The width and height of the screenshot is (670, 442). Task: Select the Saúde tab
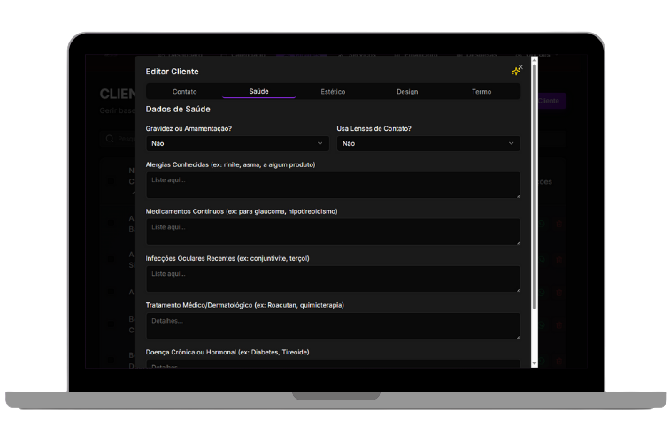[258, 92]
